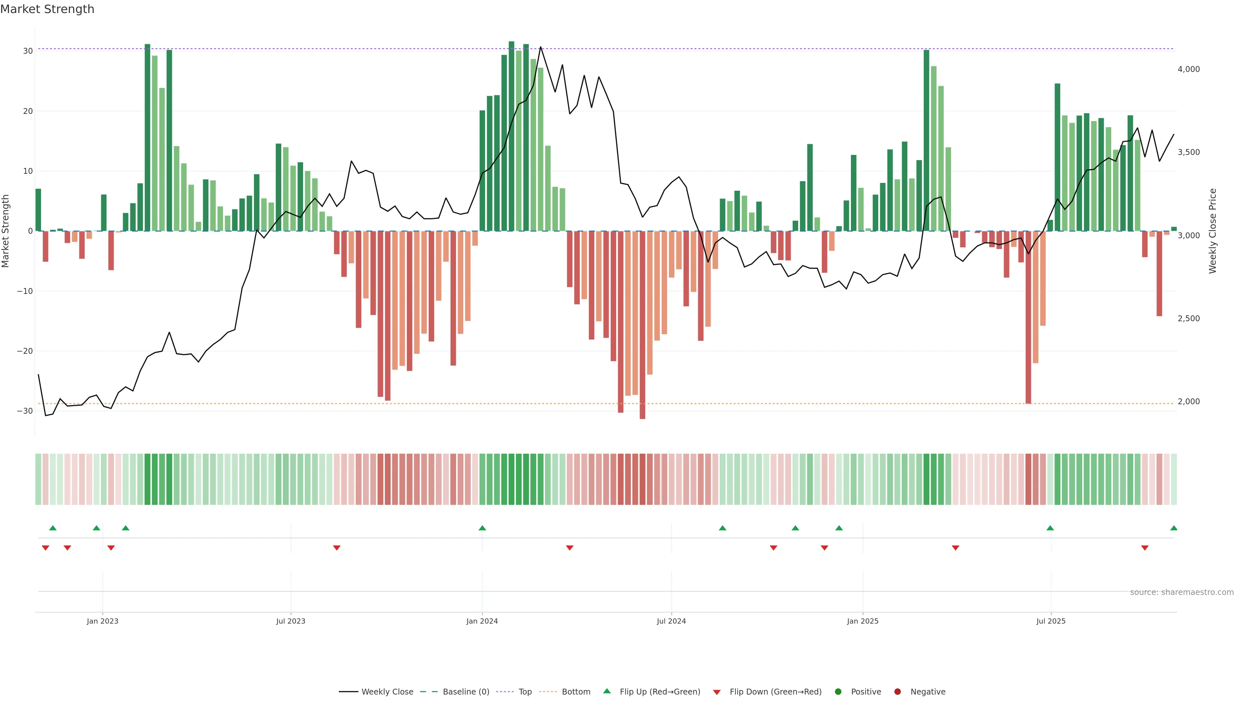The image size is (1250, 703).
Task: Click Flip Down red triangle legend icon
Action: tap(717, 692)
